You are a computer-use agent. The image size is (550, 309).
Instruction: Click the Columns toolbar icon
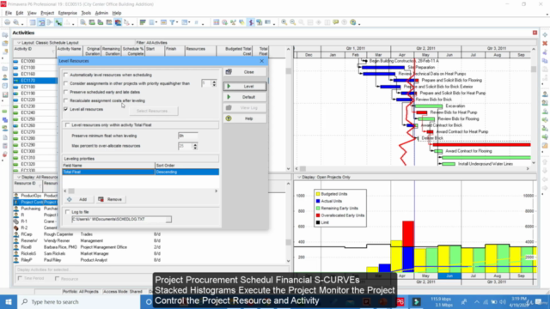tap(152, 22)
